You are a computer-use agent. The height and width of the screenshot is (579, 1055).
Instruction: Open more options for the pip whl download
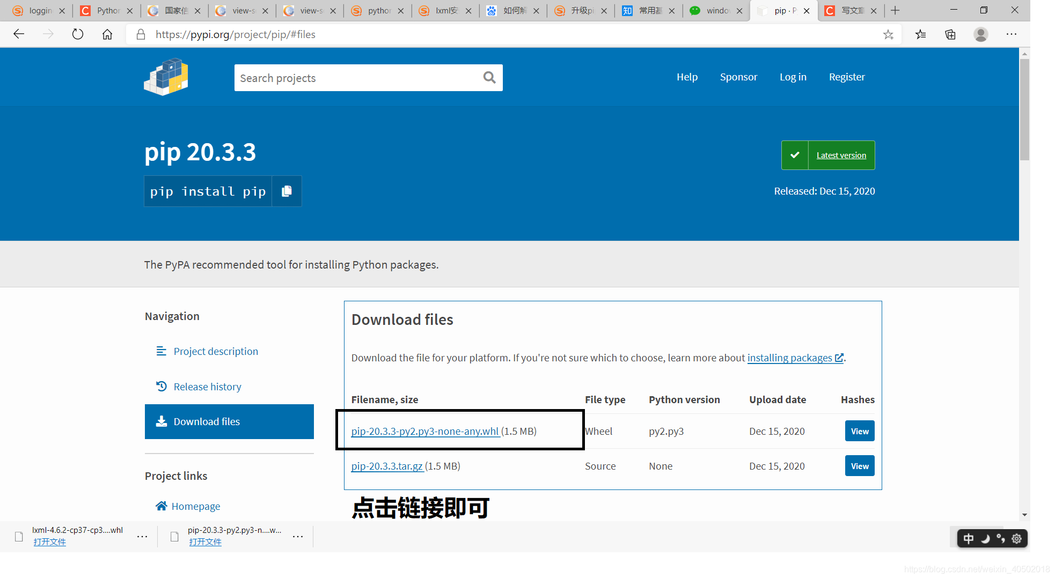(x=298, y=536)
